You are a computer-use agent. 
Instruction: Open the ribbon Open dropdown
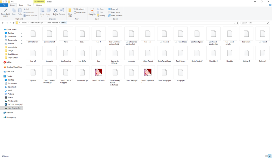101,9
